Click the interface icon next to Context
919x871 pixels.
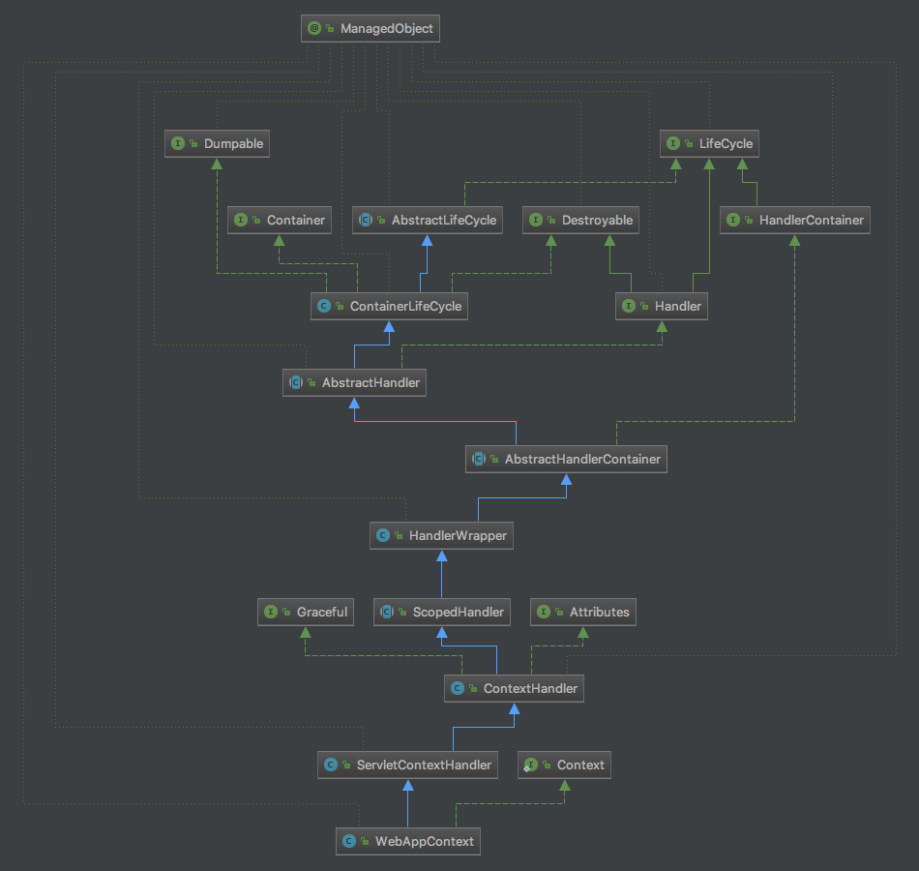(x=530, y=765)
